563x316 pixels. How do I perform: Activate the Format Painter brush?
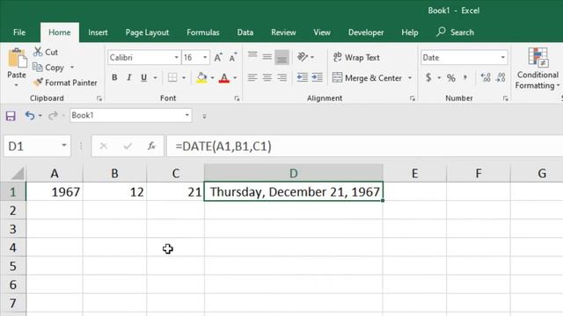tap(38, 83)
